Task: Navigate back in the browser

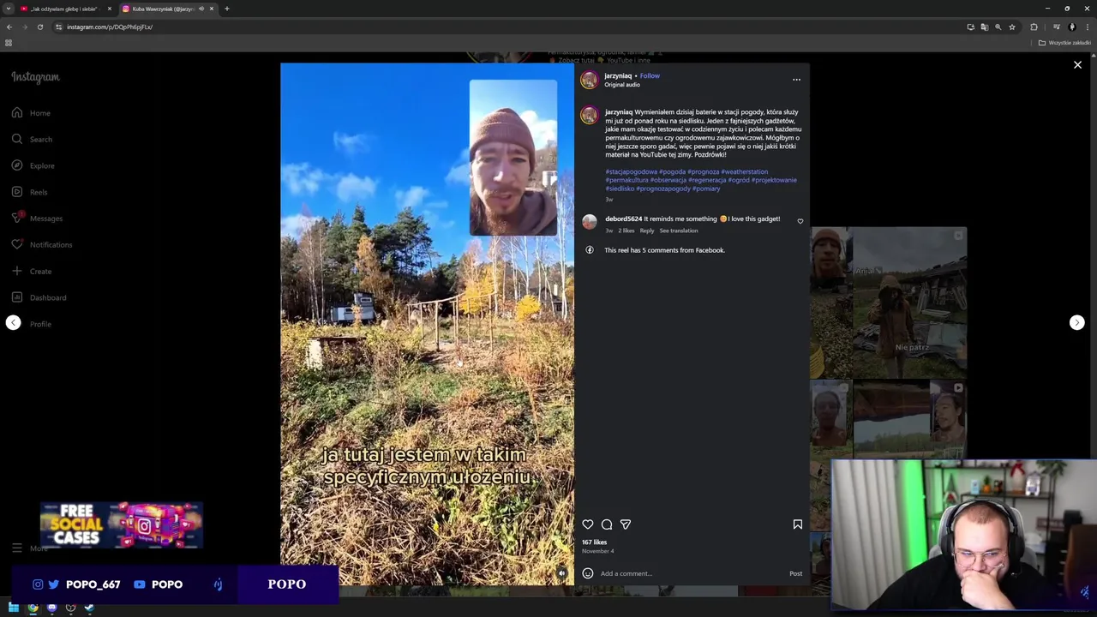Action: click(x=9, y=27)
